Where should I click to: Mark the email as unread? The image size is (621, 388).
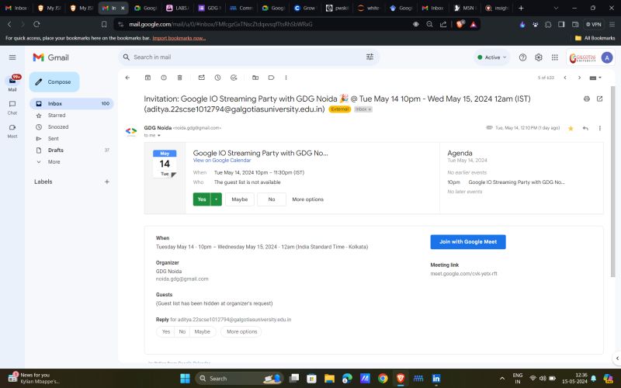202,78
